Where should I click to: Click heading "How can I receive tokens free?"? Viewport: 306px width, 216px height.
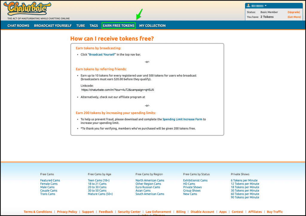coord(112,38)
